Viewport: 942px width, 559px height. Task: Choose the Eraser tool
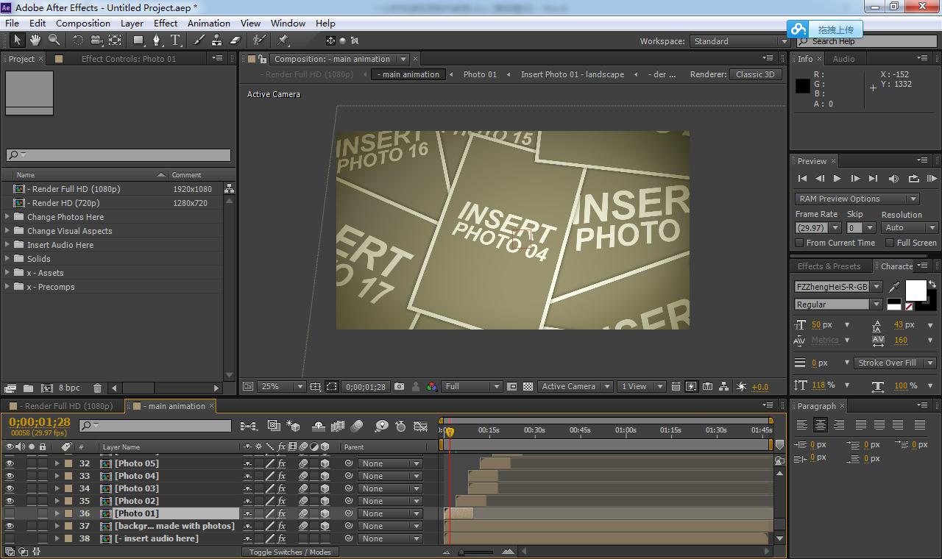click(x=235, y=40)
